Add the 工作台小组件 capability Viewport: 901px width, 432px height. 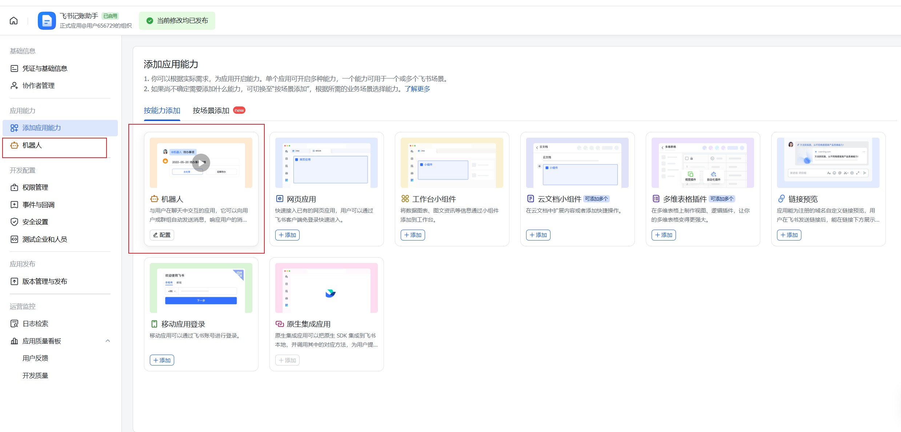pyautogui.click(x=413, y=235)
